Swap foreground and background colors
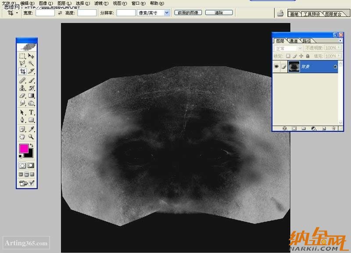This screenshot has height=253, width=351. (x=31, y=145)
